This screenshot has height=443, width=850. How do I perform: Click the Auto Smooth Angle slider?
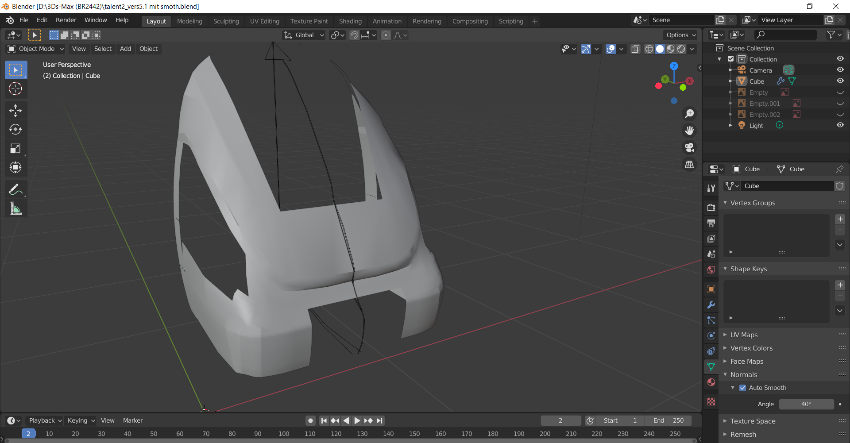806,404
